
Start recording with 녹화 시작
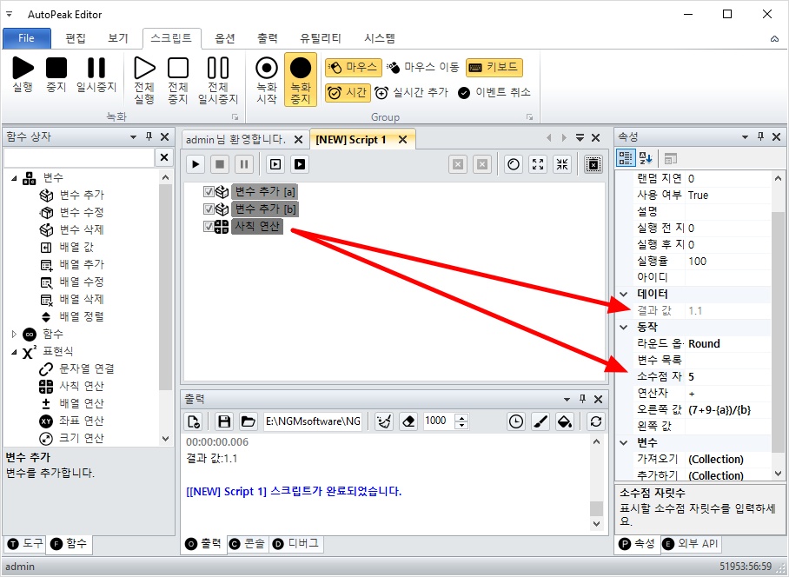pos(267,79)
